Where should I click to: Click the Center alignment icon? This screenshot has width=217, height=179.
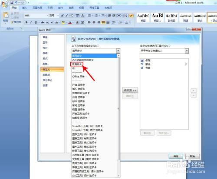point(94,22)
